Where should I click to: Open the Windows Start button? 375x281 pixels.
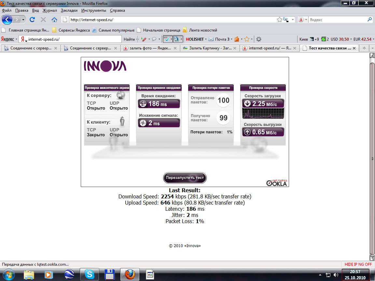[x=8, y=274]
